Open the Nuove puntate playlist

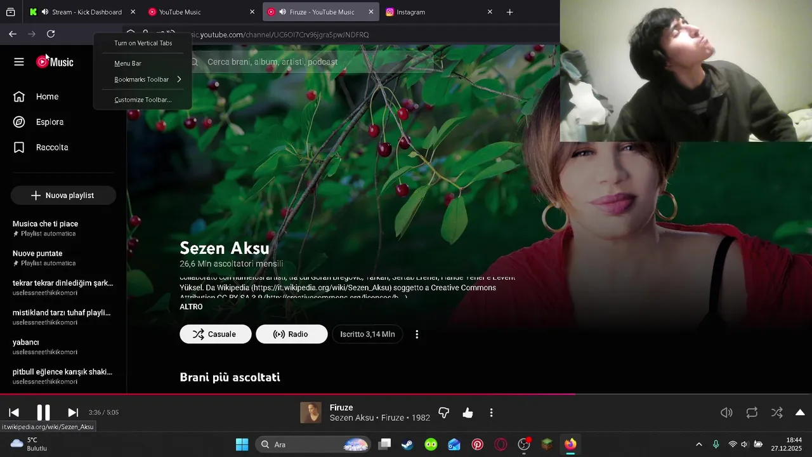tap(63, 258)
